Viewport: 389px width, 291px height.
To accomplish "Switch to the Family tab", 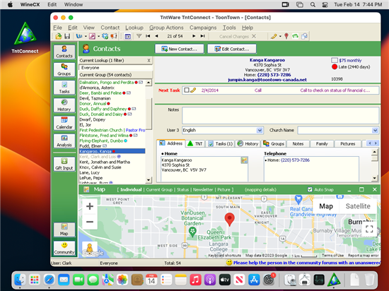I will (322, 143).
